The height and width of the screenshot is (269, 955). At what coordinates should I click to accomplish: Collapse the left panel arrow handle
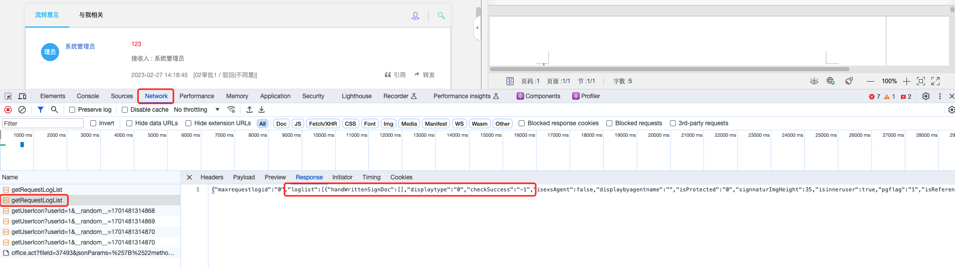pos(477,28)
